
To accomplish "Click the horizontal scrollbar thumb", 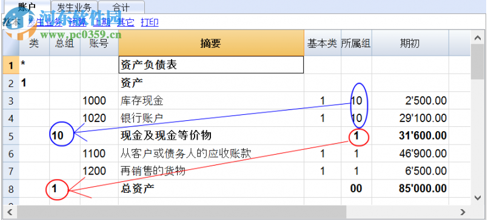I will coord(181,212).
